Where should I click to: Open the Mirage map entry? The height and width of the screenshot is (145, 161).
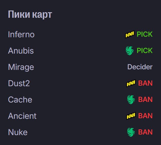pyautogui.click(x=21, y=67)
